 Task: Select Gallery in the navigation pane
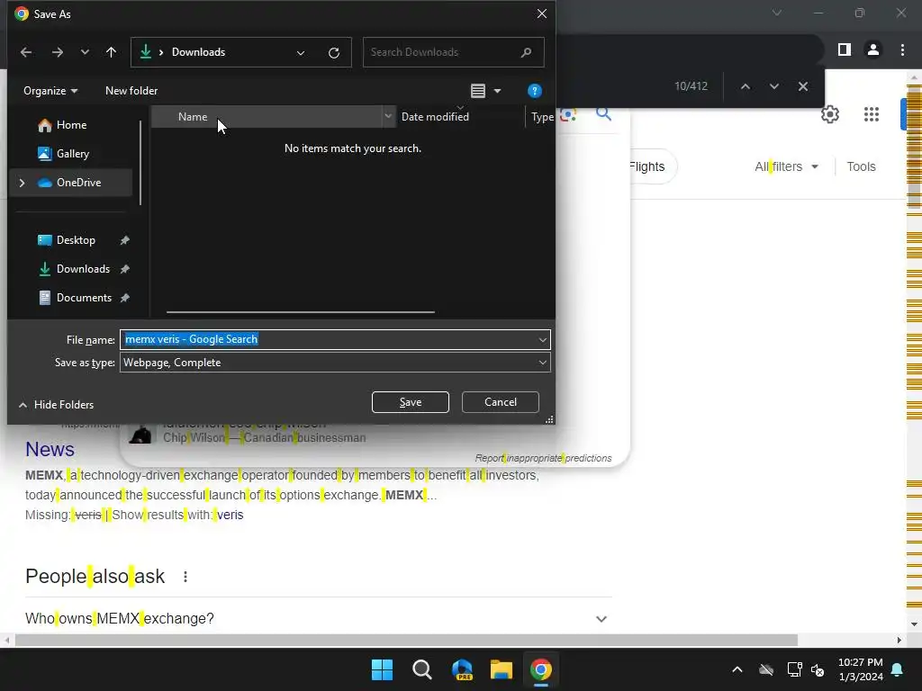coord(72,153)
